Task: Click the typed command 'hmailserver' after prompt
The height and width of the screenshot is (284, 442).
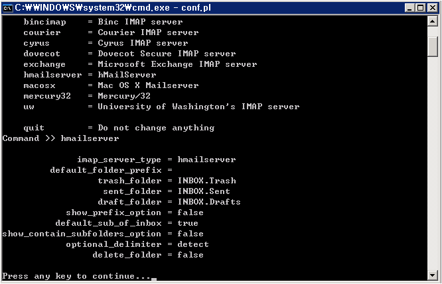Action: coord(90,138)
